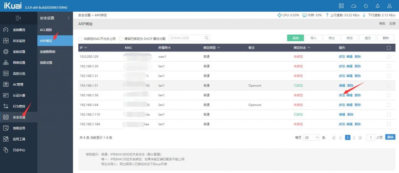Click the toolbar 绑定 button
Viewport: 399px width, 173px height.
tap(350, 38)
